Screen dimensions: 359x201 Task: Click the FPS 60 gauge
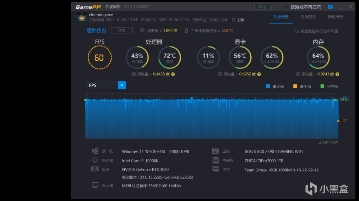pyautogui.click(x=100, y=57)
